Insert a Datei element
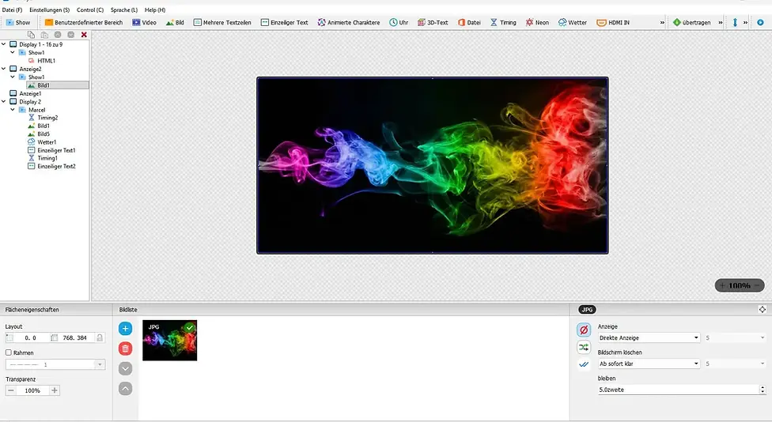This screenshot has height=422, width=772. [x=469, y=23]
